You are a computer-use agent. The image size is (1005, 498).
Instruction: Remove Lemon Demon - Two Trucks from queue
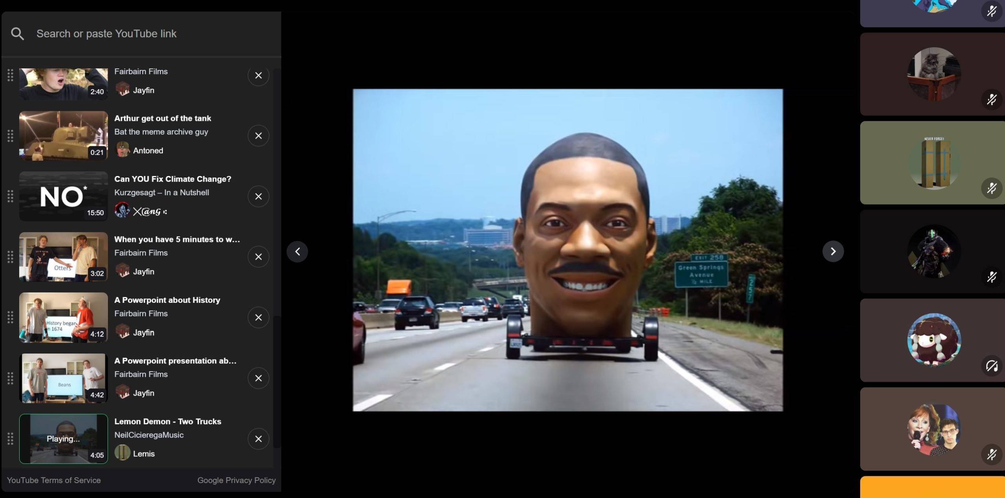point(258,439)
